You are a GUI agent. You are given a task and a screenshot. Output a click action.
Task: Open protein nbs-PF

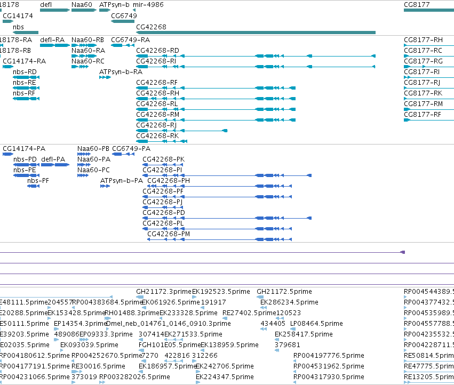click(x=38, y=181)
